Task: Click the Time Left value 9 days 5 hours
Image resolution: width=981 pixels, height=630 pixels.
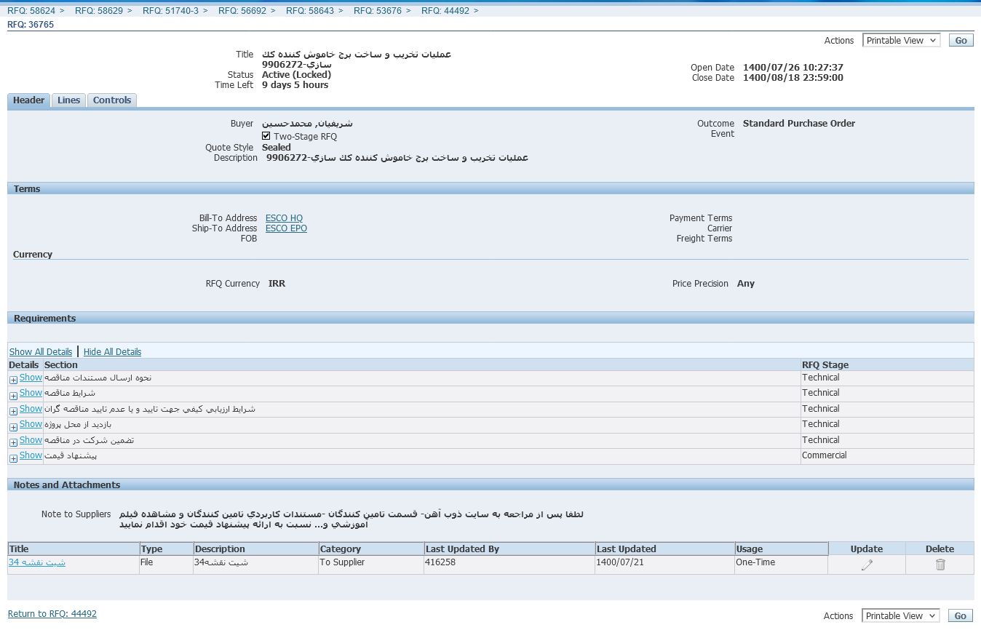Action: point(295,85)
